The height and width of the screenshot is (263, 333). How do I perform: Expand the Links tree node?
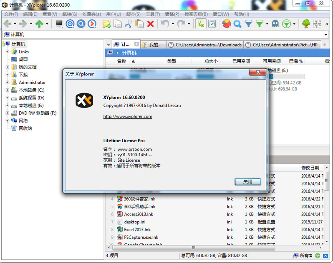point(8,52)
